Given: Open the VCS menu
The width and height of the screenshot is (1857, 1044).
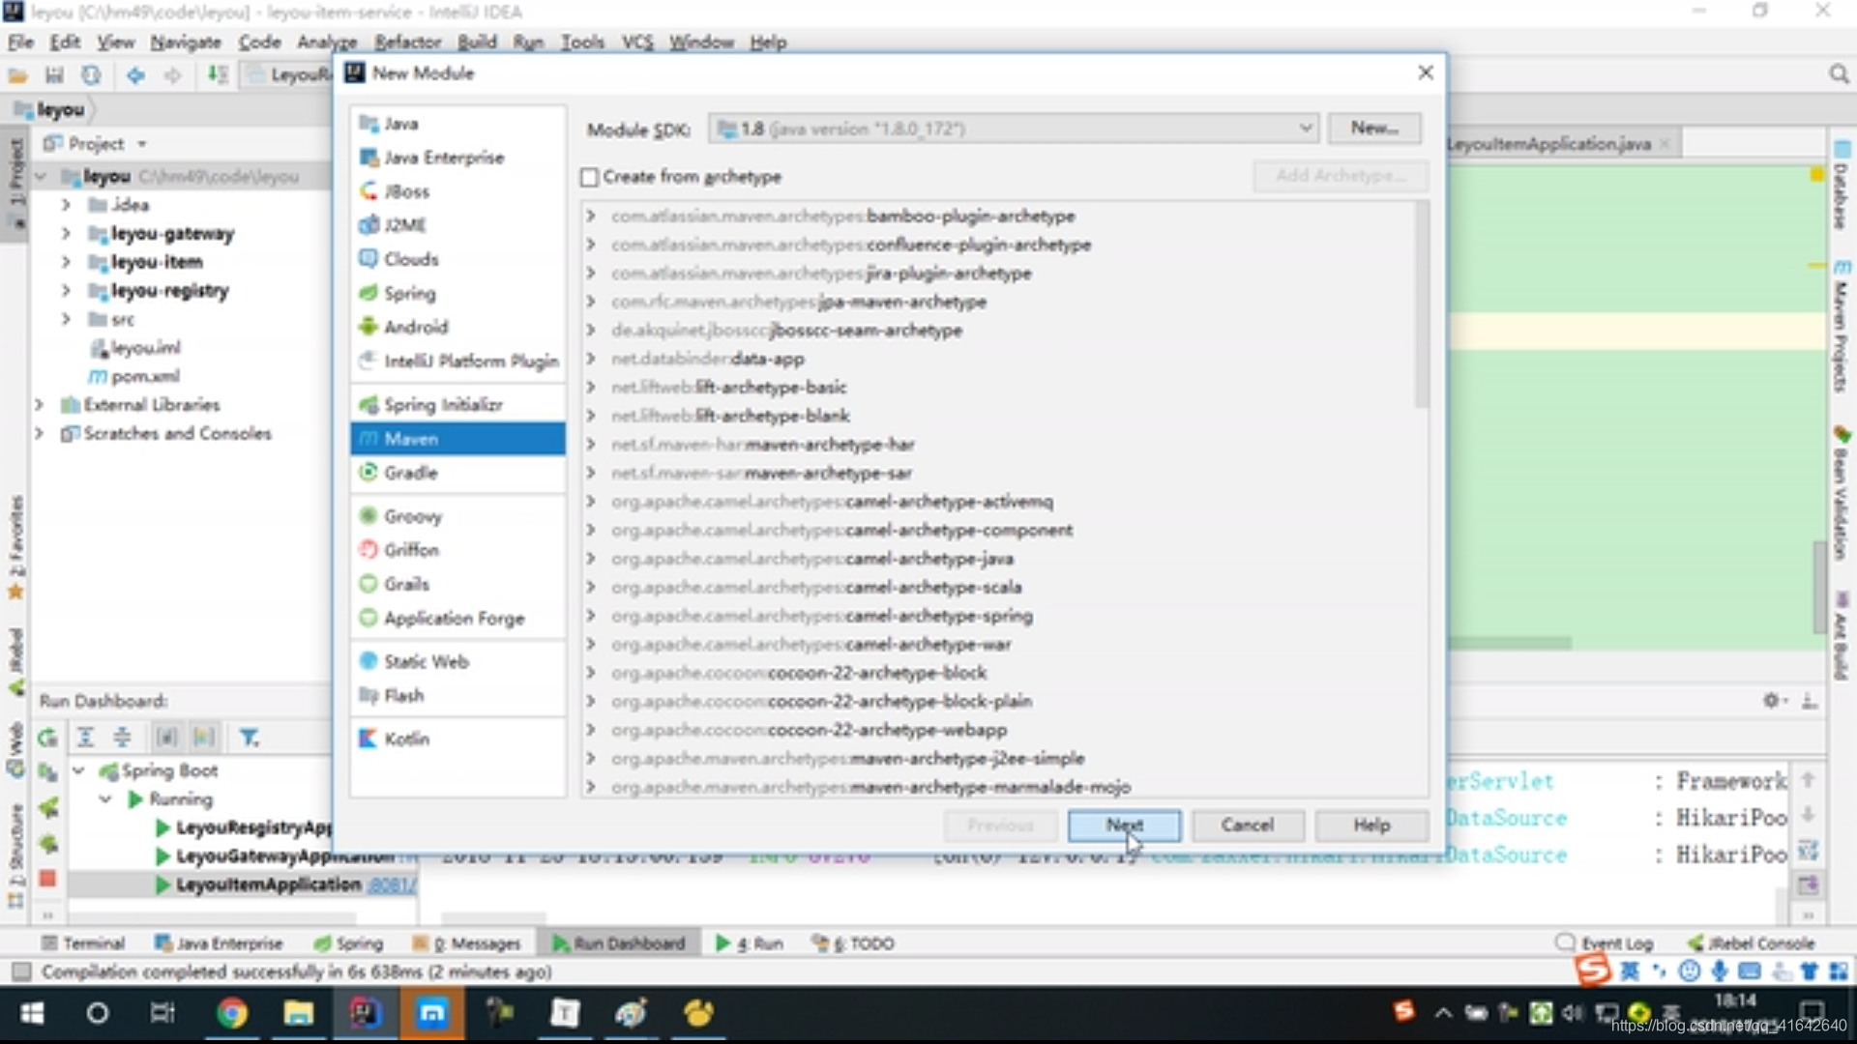Looking at the screenshot, I should 637,42.
